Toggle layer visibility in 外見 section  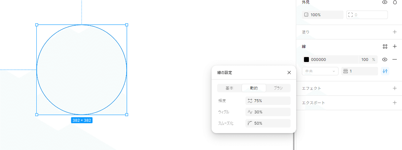pyautogui.click(x=385, y=2)
